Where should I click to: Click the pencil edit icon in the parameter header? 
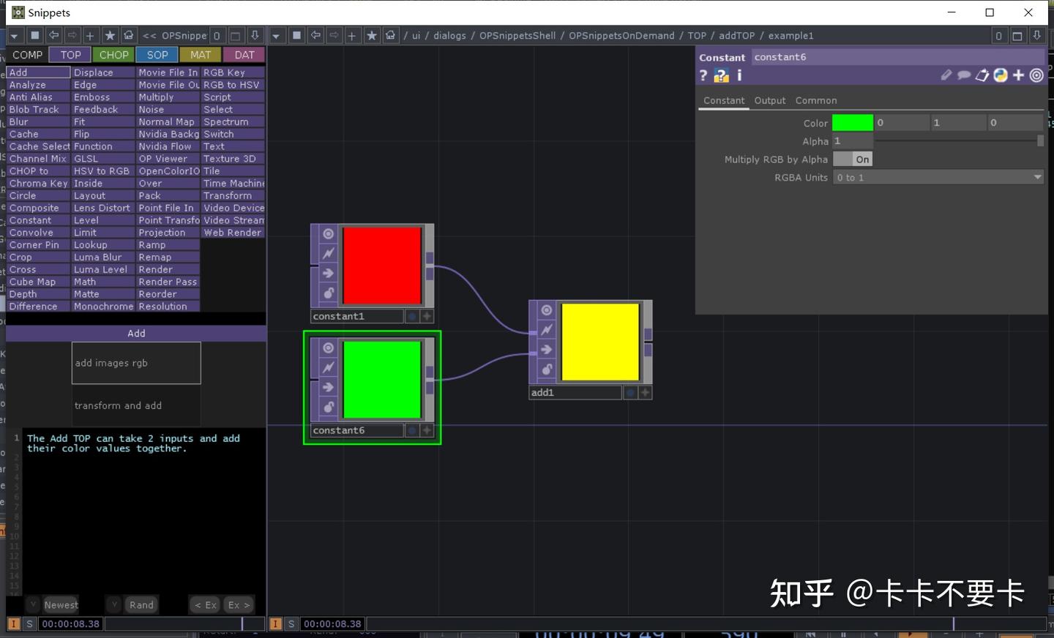point(946,75)
